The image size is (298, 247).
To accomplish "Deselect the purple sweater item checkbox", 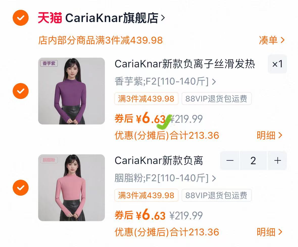I will point(20,91).
